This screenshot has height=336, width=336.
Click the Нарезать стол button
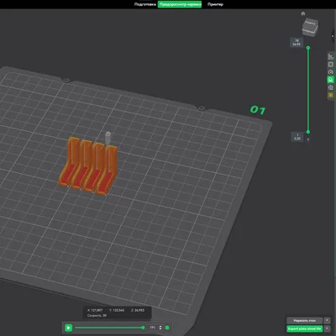click(304, 321)
